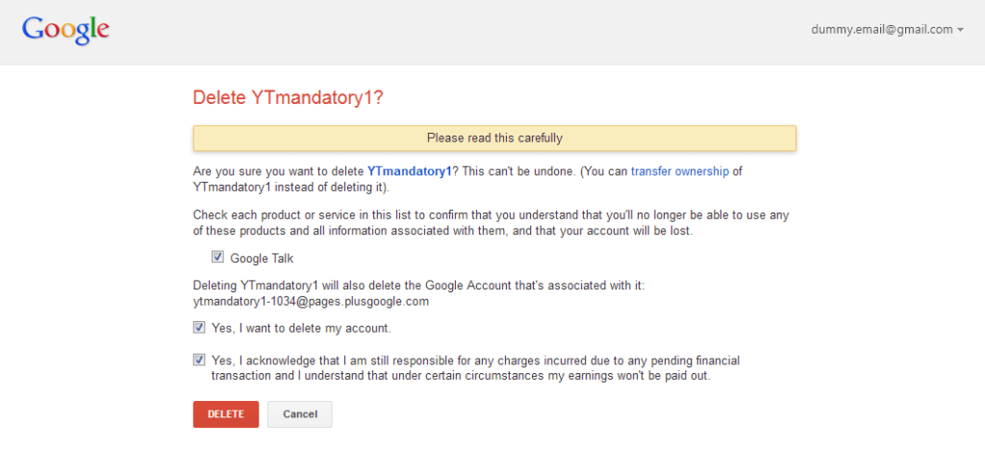
Task: Click the small arrow beside the account email
Action: (x=961, y=31)
